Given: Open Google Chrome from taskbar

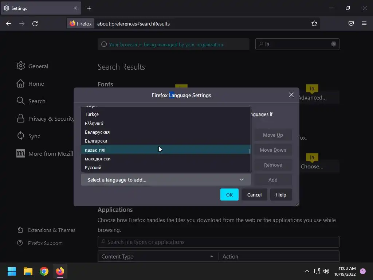Looking at the screenshot, I should click(44, 271).
